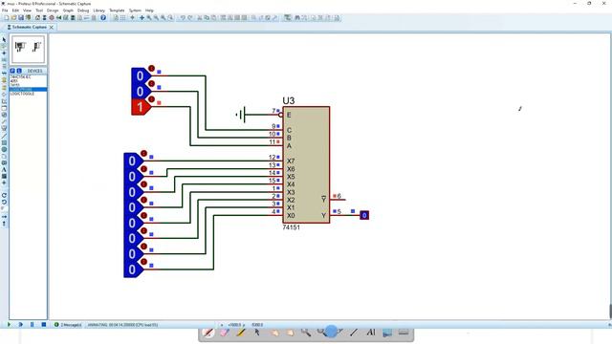Select the 2D Text 'A' tool
Screen dimensions: 612x344
[4, 170]
